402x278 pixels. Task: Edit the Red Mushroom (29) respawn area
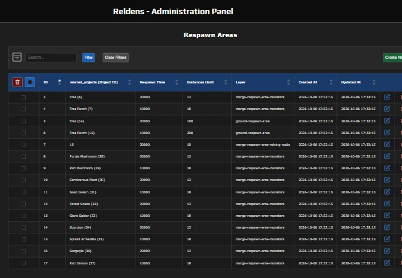[x=387, y=168]
